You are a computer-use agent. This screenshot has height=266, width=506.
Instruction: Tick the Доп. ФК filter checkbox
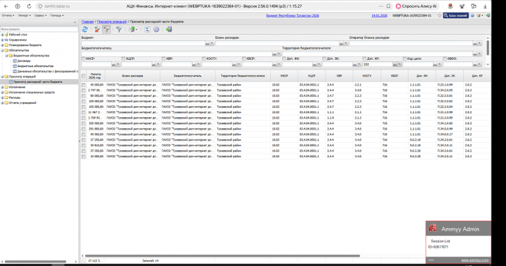click(284, 59)
